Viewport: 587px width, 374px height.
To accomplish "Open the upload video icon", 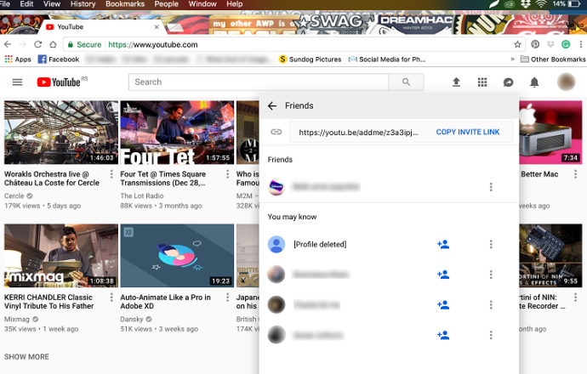I will tap(456, 82).
